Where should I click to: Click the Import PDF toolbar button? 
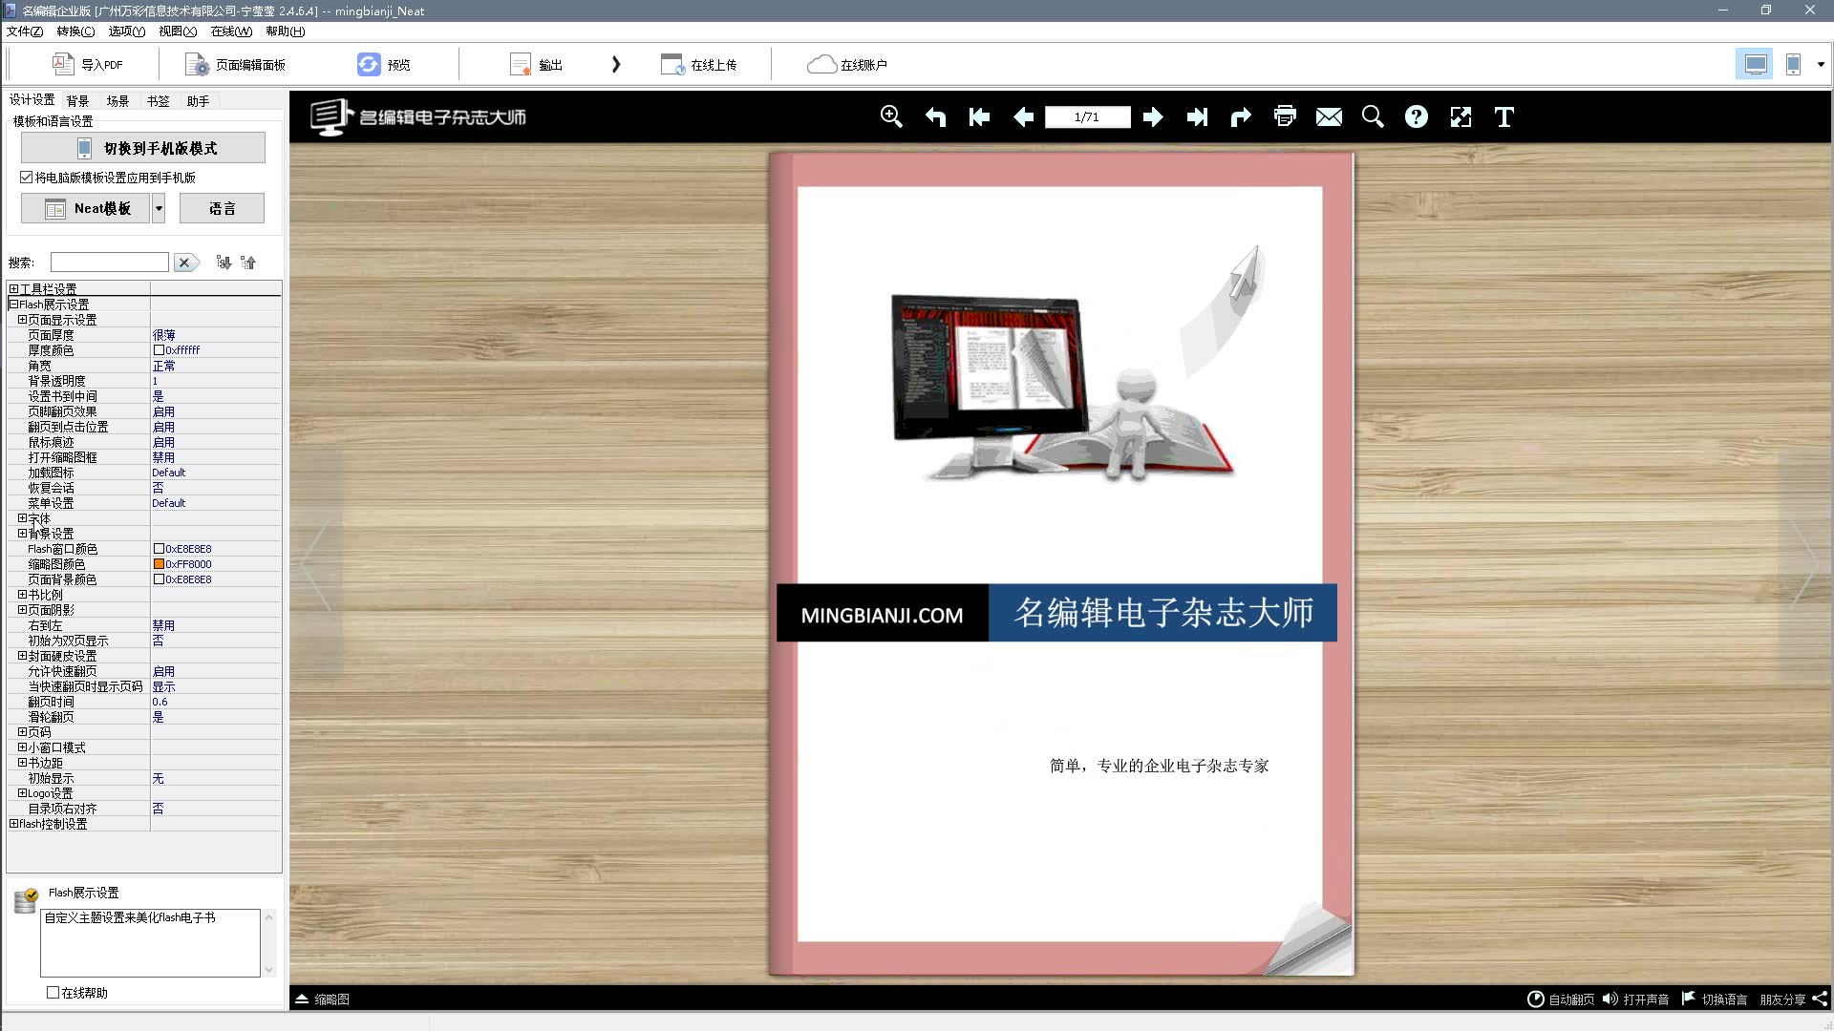point(88,64)
